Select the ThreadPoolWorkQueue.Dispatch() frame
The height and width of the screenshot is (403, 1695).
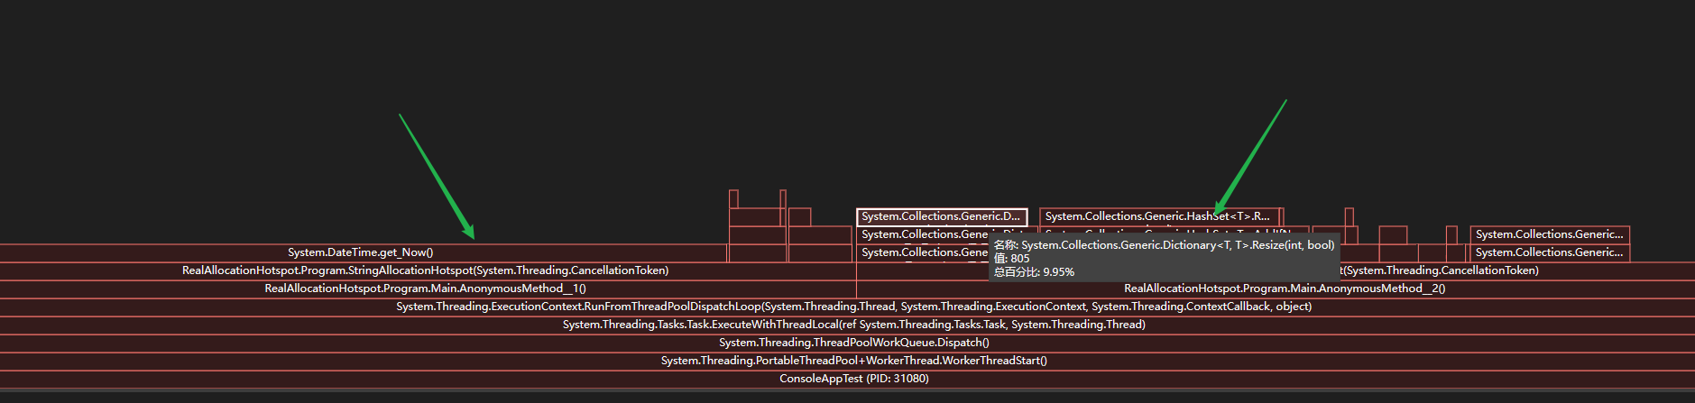tap(853, 343)
